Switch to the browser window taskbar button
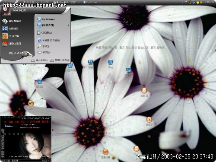This screenshot has width=216, height=162. (x=67, y=2)
